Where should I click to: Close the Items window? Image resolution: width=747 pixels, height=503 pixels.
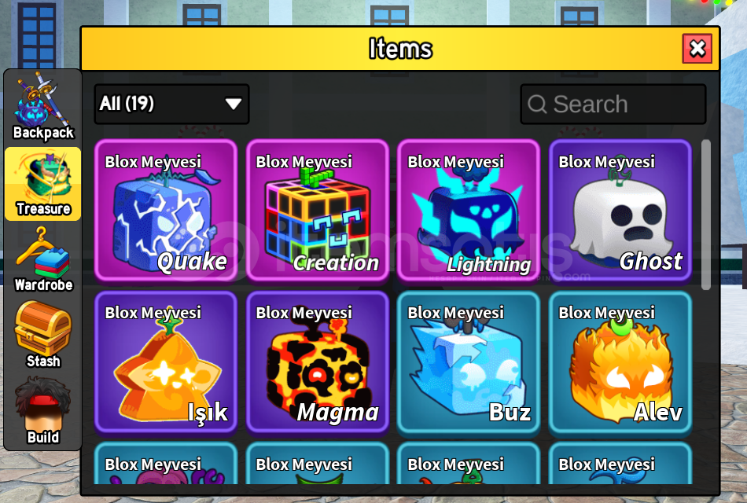(697, 48)
